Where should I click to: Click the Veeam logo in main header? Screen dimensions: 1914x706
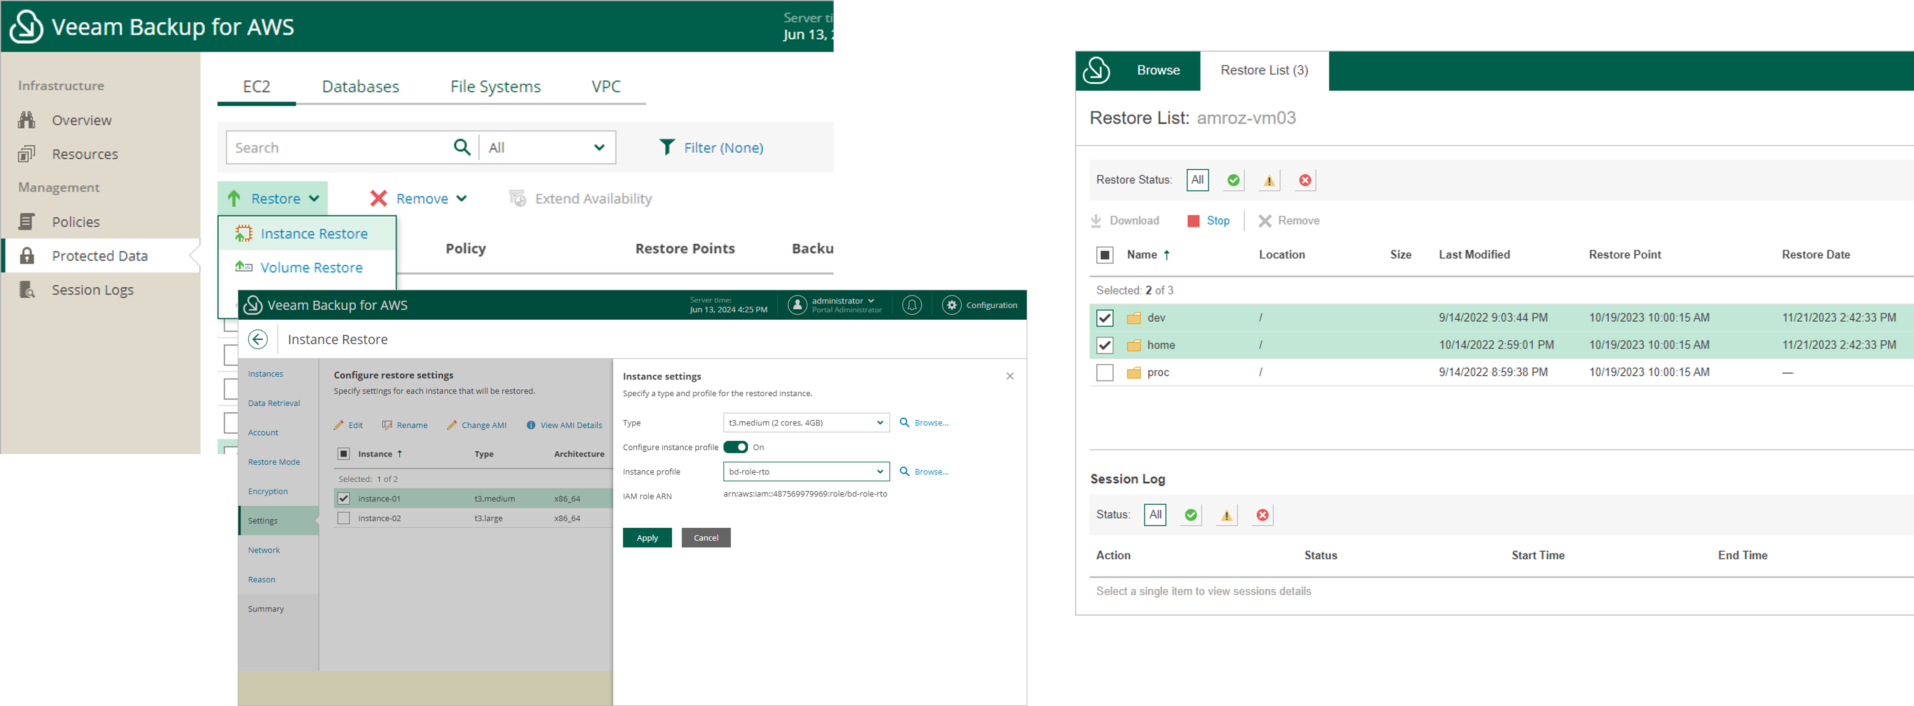coord(27,27)
